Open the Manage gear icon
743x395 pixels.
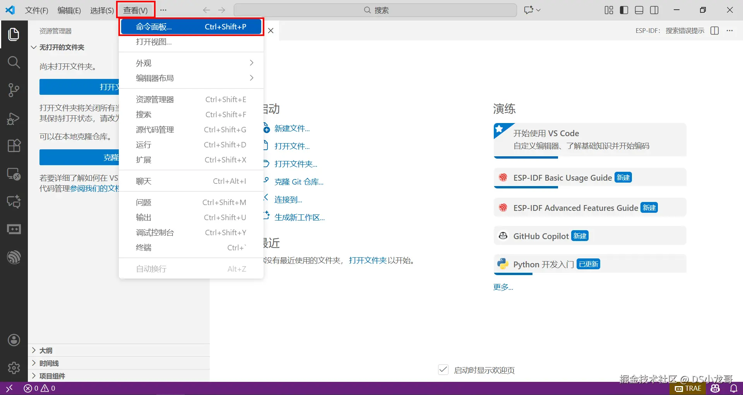tap(14, 368)
